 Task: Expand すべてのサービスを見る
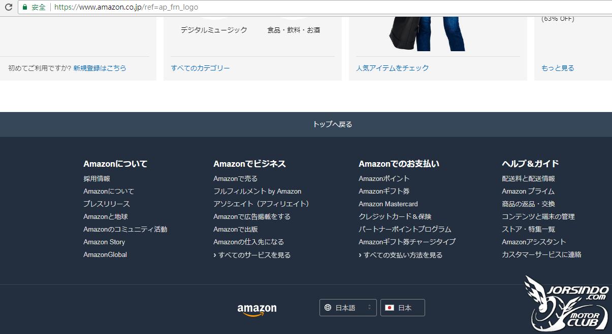252,255
